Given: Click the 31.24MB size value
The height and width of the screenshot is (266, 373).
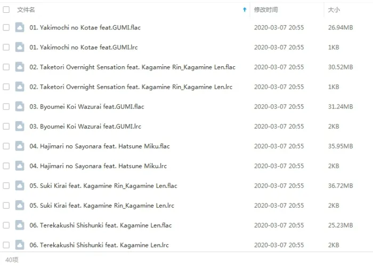Looking at the screenshot, I should point(340,107).
